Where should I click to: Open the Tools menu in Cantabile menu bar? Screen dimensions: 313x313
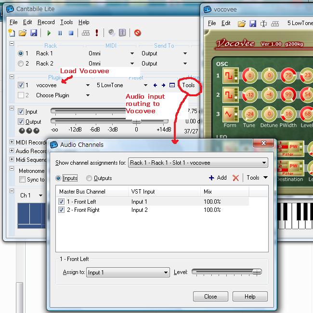(x=66, y=22)
